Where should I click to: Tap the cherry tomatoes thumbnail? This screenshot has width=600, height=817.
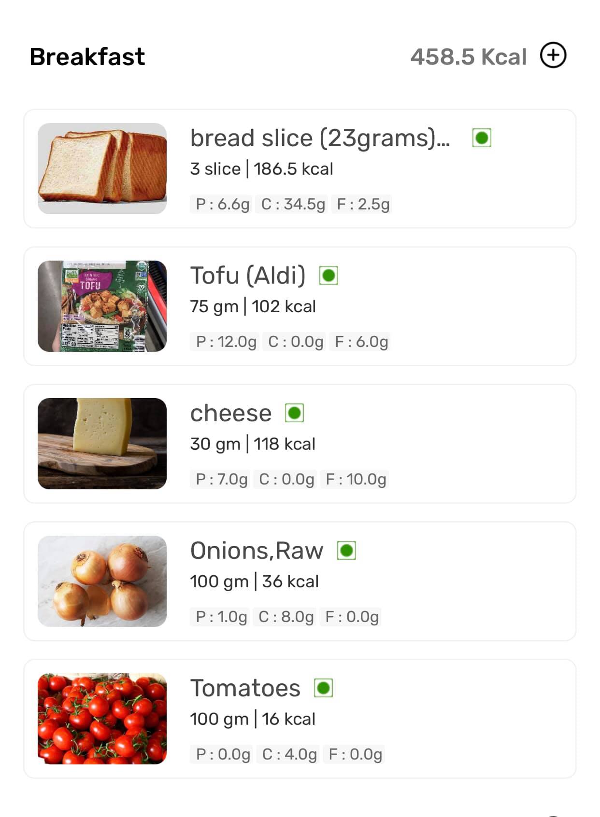pos(102,719)
